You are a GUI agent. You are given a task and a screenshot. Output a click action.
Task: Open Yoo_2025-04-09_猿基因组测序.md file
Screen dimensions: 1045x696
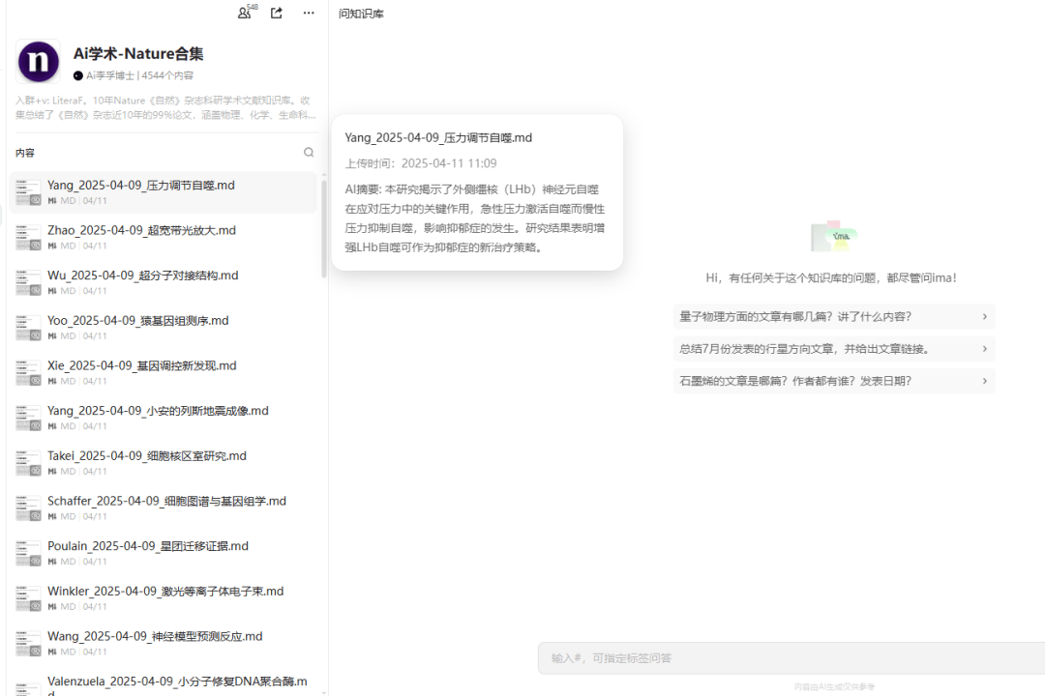click(137, 321)
